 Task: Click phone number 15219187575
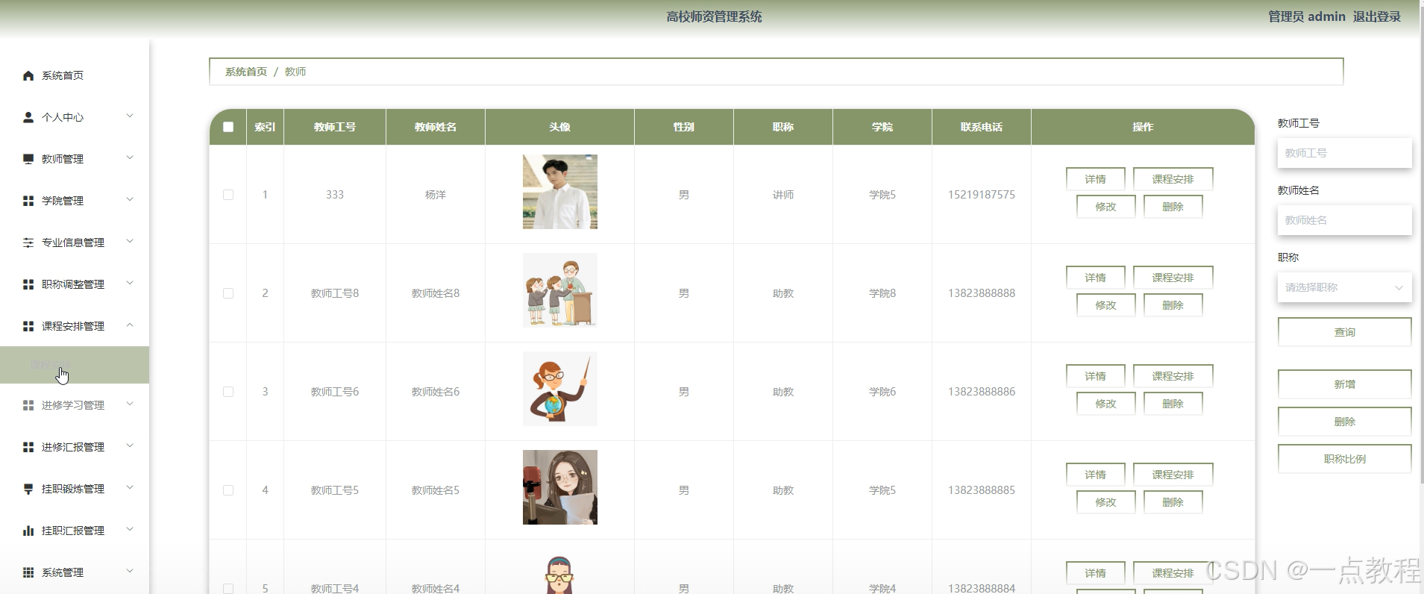point(982,195)
